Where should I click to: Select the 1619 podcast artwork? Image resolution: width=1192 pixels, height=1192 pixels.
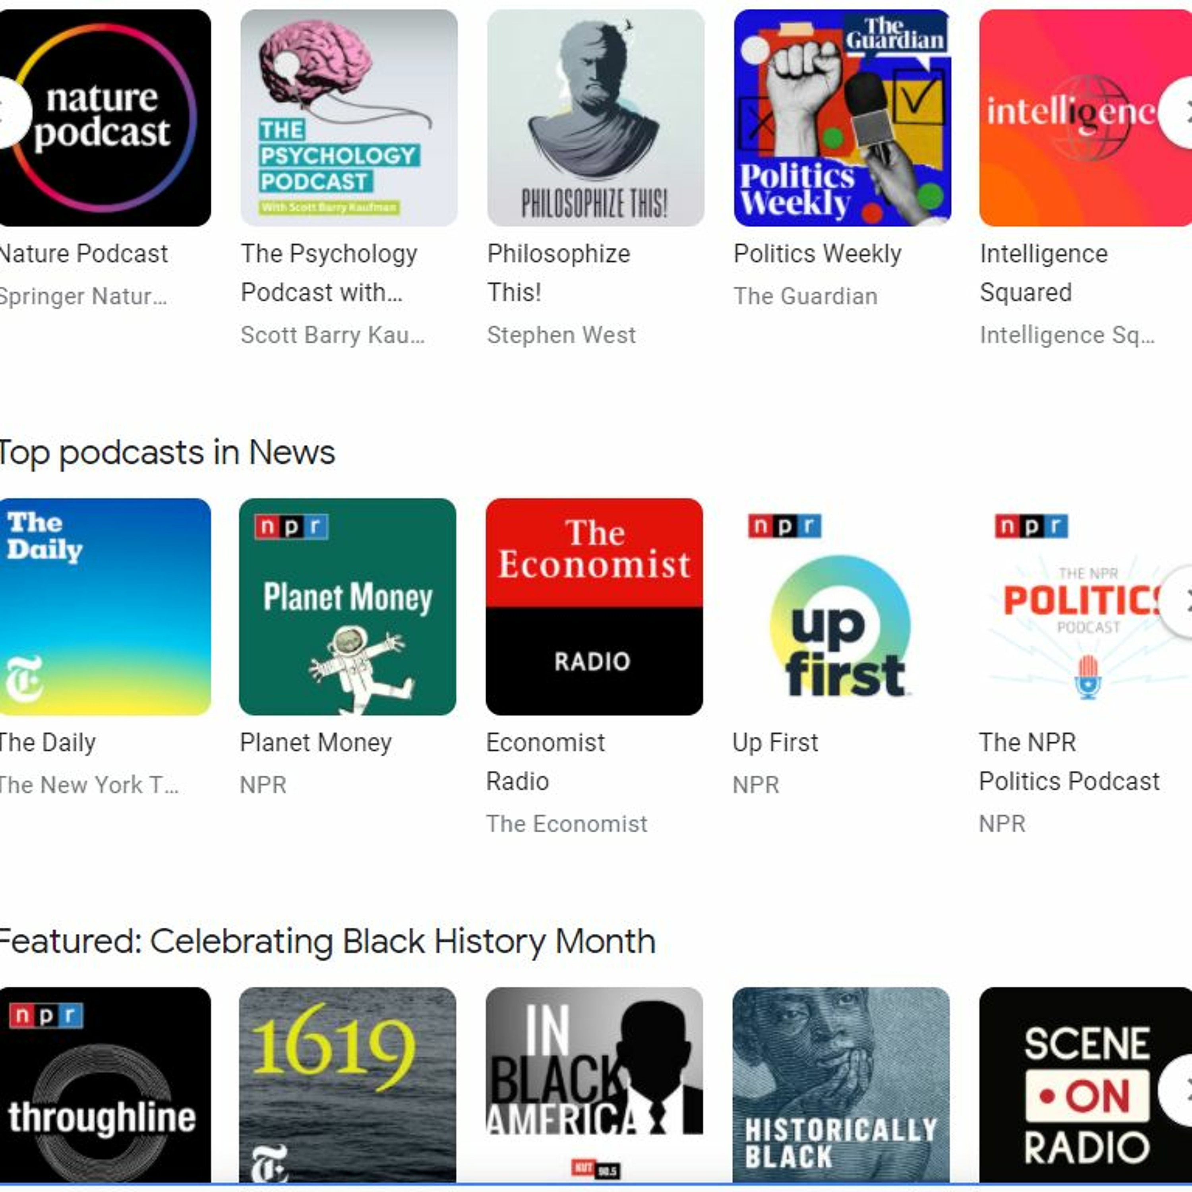[348, 1085]
